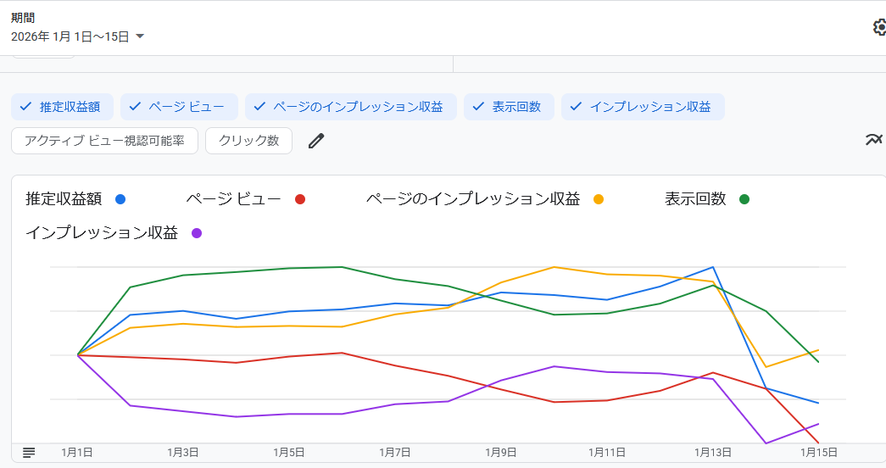Open the date range dropdown arrow
This screenshot has width=886, height=468.
pos(140,36)
